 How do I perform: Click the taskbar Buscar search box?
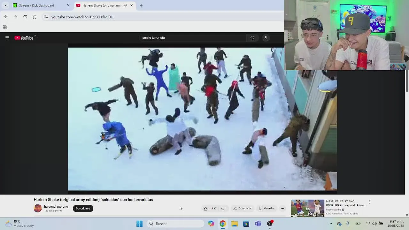pos(175,224)
